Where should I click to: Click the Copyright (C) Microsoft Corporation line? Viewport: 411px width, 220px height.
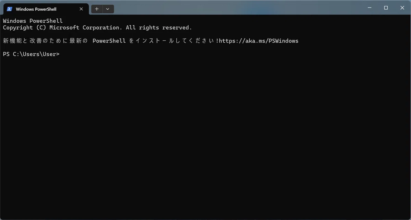pos(97,27)
